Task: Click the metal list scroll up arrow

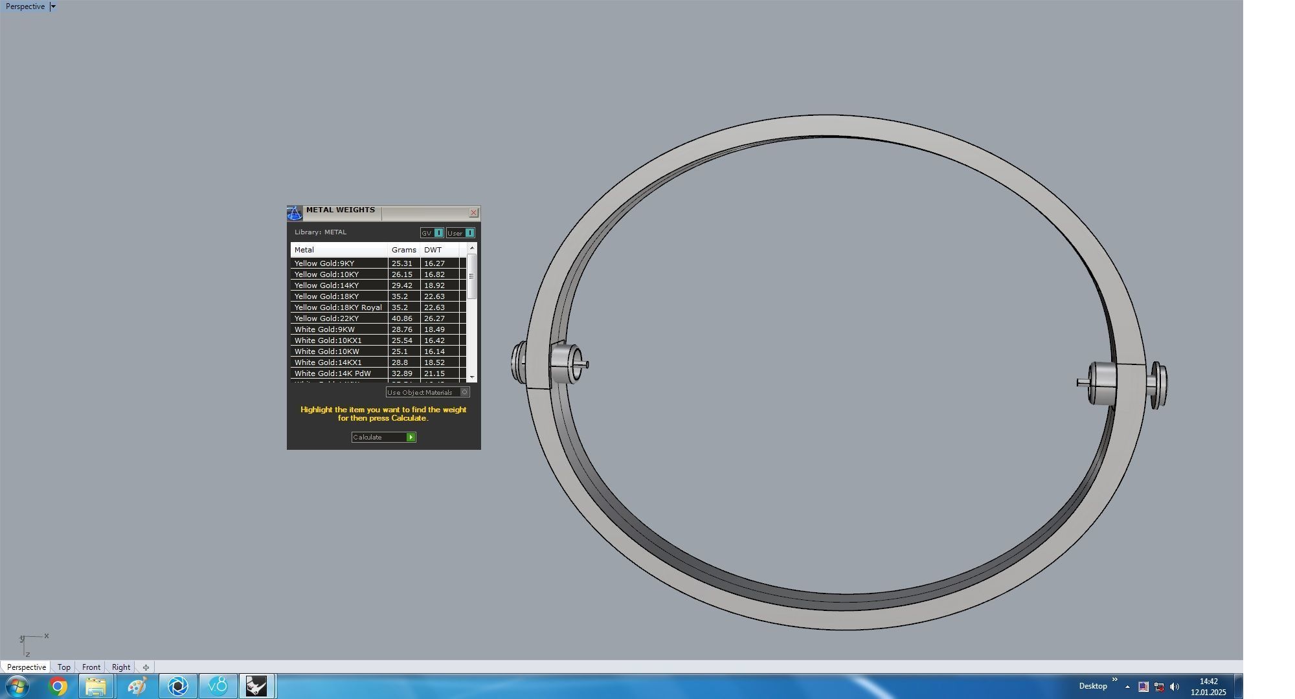Action: tap(472, 248)
